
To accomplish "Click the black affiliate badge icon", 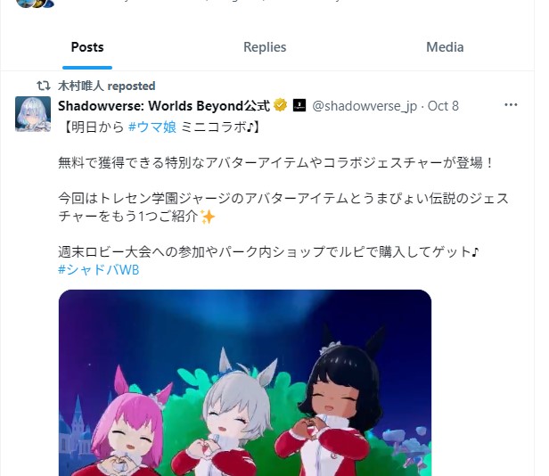I will coord(299,105).
